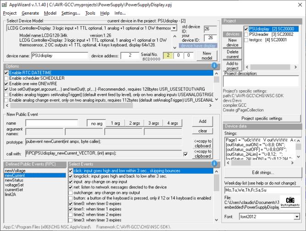Click the device address field
306x231 pixels.
130,56
